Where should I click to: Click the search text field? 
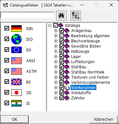point(27,15)
